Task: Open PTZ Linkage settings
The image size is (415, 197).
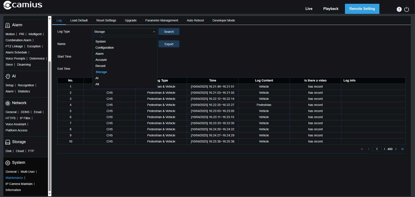Action: [x=14, y=46]
